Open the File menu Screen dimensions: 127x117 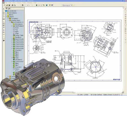pos(6,3)
